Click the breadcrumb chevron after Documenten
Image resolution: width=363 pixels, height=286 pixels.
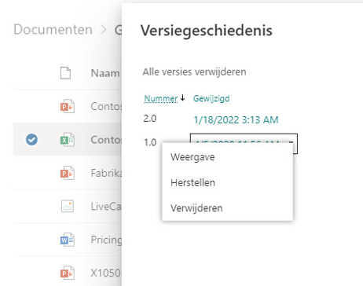click(x=104, y=30)
